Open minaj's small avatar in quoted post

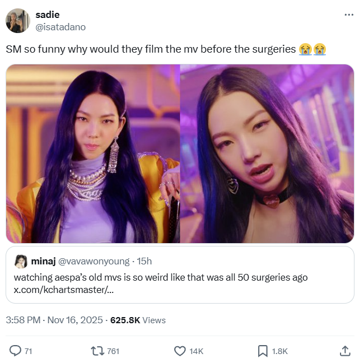pyautogui.click(x=21, y=261)
